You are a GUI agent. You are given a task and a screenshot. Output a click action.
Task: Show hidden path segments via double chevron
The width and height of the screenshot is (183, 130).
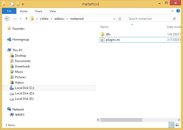[x=37, y=19]
